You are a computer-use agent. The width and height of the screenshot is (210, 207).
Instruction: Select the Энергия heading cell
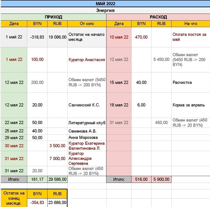click(x=105, y=10)
